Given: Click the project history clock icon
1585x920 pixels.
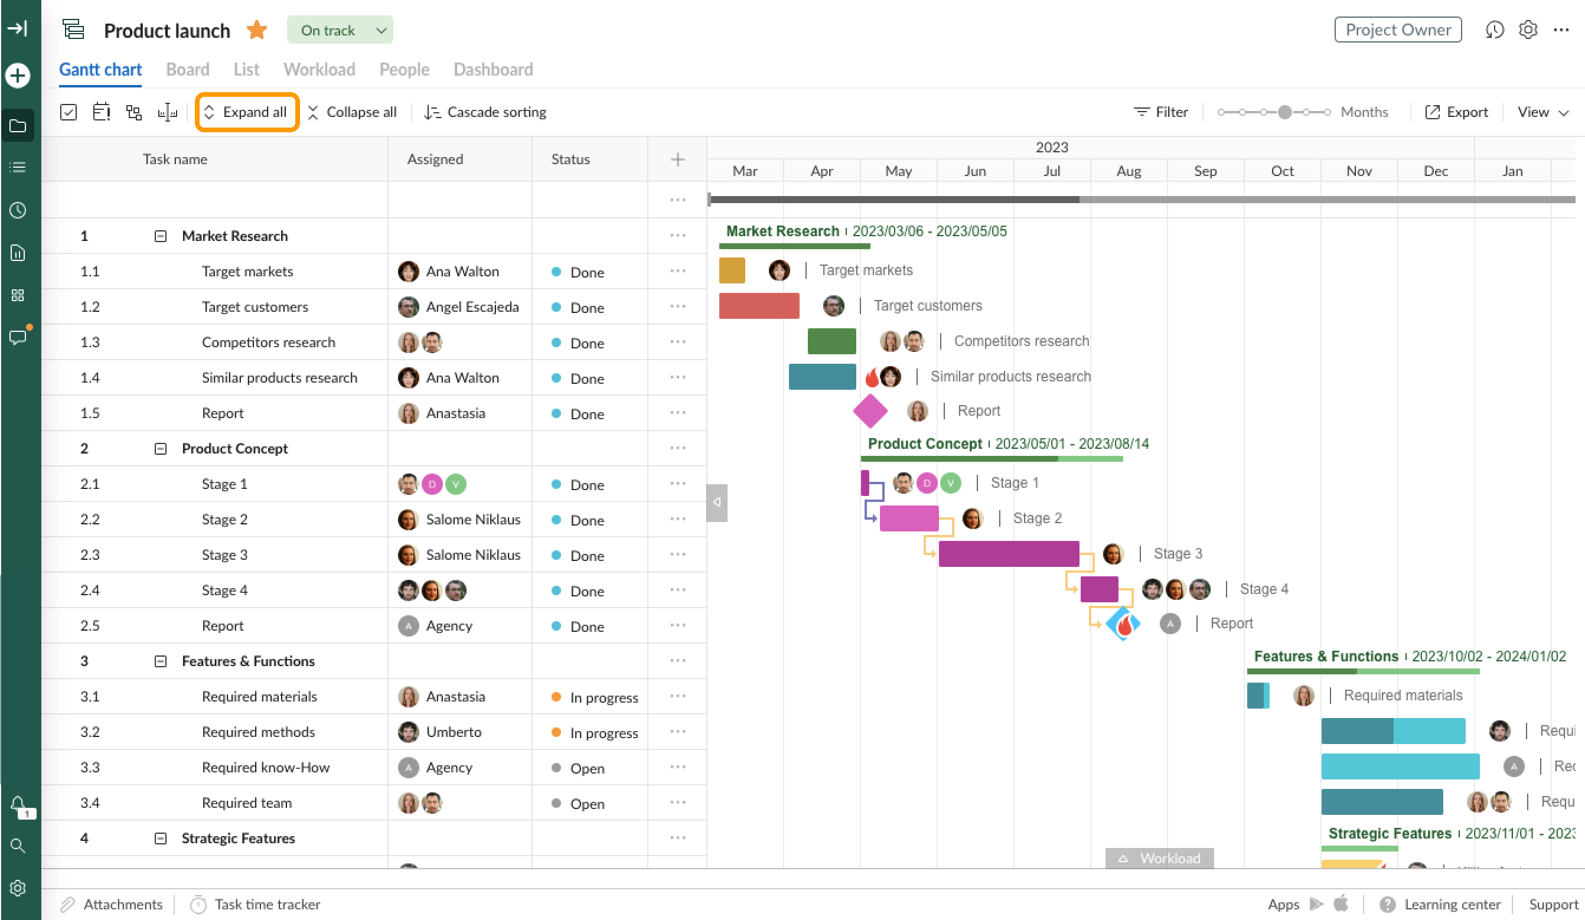Looking at the screenshot, I should click(x=1494, y=30).
